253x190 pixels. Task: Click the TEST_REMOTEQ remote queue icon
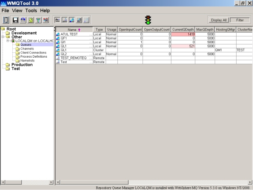click(x=58, y=58)
